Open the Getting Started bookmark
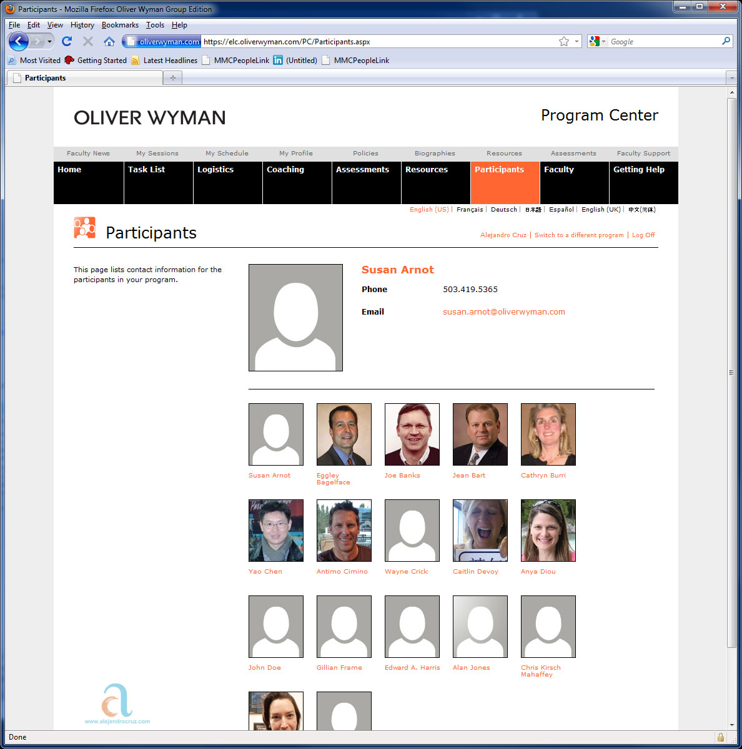The width and height of the screenshot is (742, 749). click(96, 61)
